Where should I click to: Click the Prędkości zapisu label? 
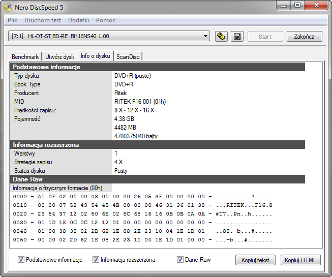[x=35, y=110]
